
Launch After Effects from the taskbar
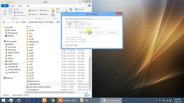click(28, 100)
